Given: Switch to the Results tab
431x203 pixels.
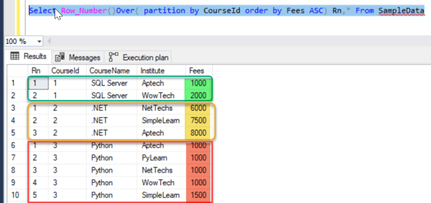Looking at the screenshot, I should pyautogui.click(x=28, y=57).
